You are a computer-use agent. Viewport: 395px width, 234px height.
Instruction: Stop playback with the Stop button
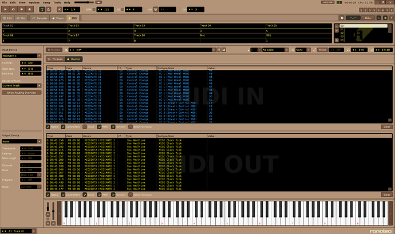[x=21, y=10]
